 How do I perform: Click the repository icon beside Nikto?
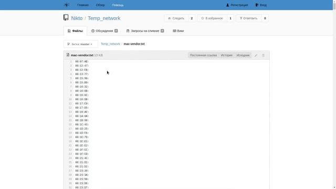66,17
